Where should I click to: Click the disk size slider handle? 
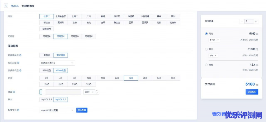(x=44, y=92)
